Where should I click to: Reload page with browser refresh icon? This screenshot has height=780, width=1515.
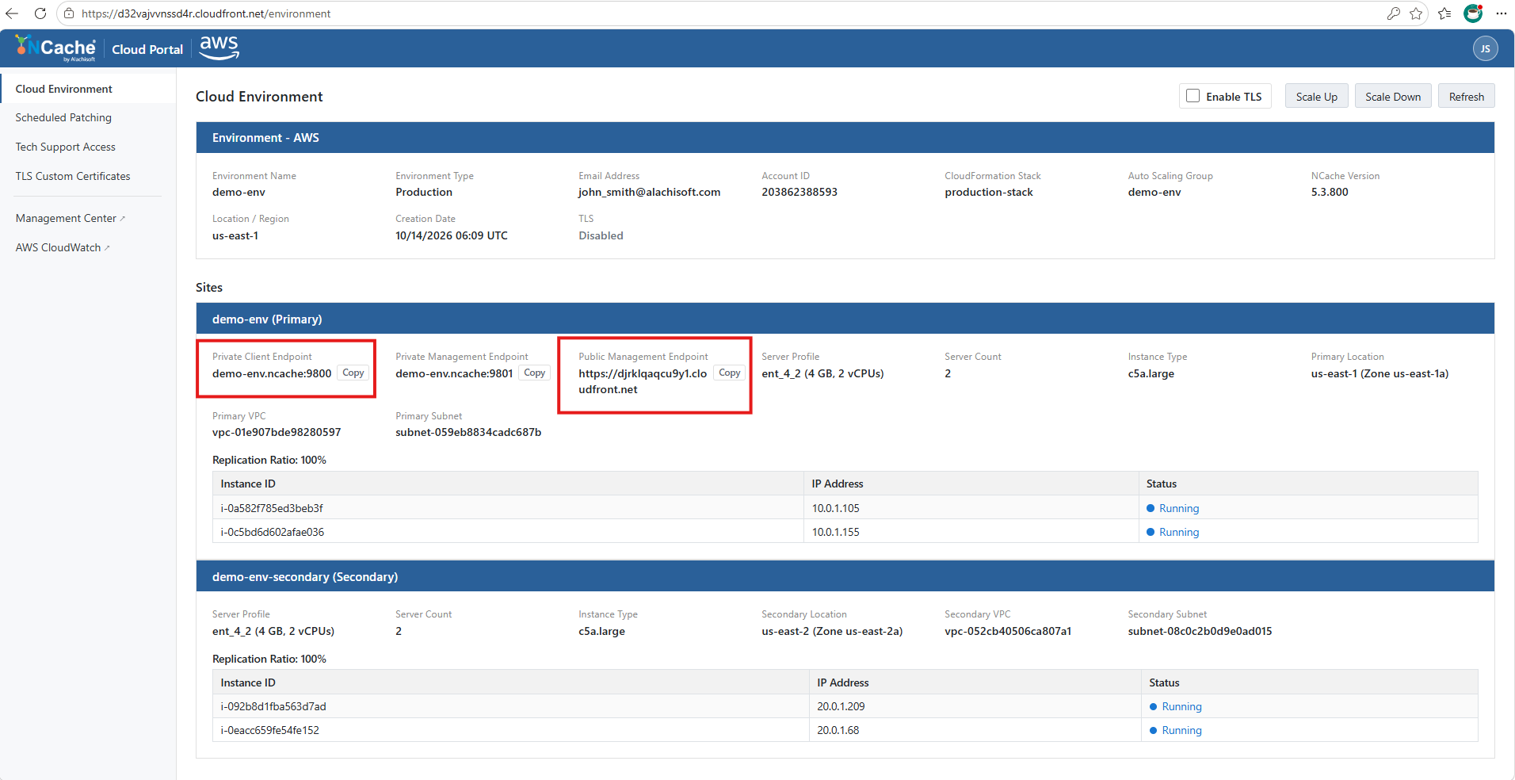40,13
